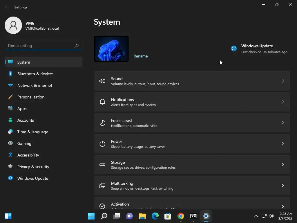The width and height of the screenshot is (297, 223).
Task: Click Windows Update last checked status
Action: coord(264,52)
